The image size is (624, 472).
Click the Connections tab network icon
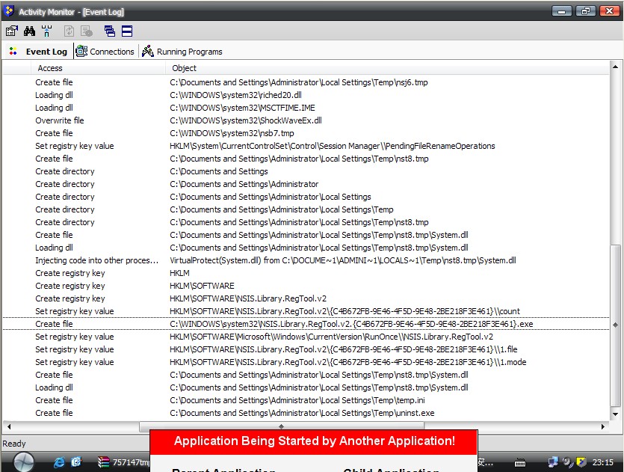[x=81, y=51]
